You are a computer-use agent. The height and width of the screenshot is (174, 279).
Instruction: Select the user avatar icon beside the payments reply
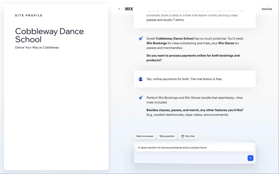[x=141, y=79]
